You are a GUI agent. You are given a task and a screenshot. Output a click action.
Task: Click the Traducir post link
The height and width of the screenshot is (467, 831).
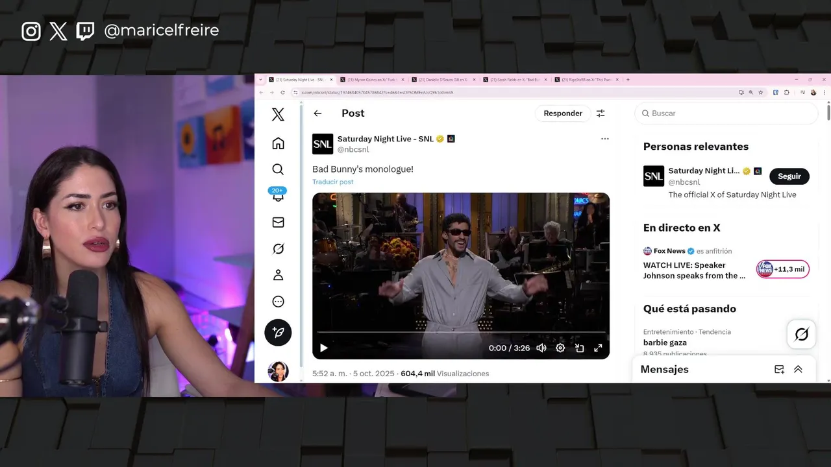333,182
